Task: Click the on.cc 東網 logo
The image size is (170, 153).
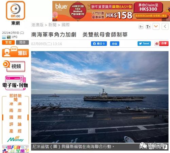Action: (x=16, y=13)
